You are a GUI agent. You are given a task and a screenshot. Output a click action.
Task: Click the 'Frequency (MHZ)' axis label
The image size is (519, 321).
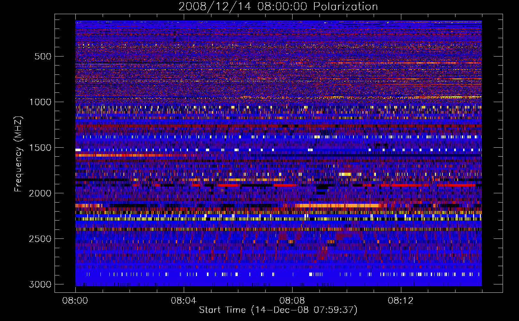point(19,154)
